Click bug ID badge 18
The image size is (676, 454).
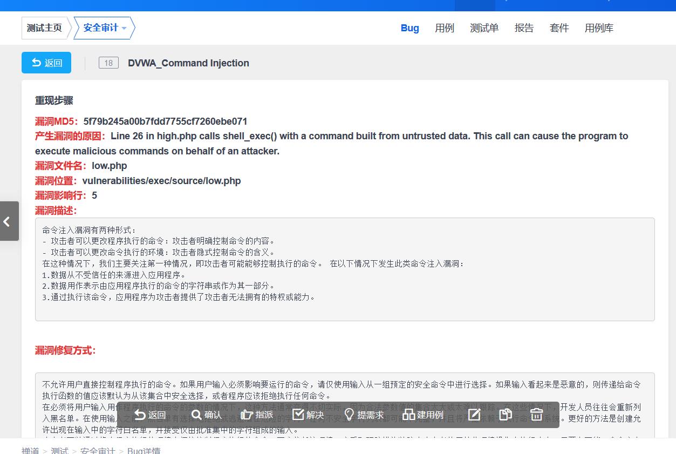point(108,63)
